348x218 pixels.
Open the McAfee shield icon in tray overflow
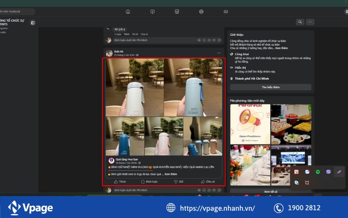(x=307, y=182)
